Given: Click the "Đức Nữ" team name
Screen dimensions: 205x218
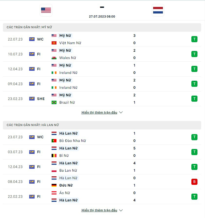Looking at the screenshot, I should coord(66,185).
